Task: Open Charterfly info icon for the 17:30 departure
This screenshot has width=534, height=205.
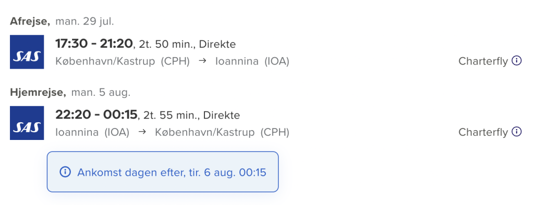Action: tap(517, 61)
